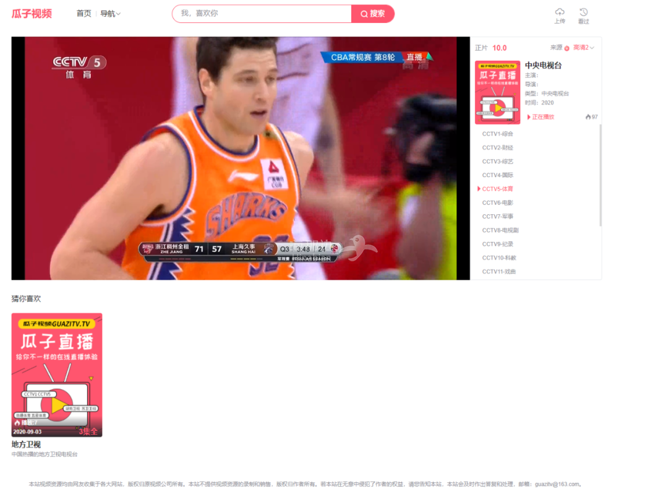Viewport: 668px width, 499px height.
Task: Select the CCTV10-科教 channel
Action: [x=499, y=258]
